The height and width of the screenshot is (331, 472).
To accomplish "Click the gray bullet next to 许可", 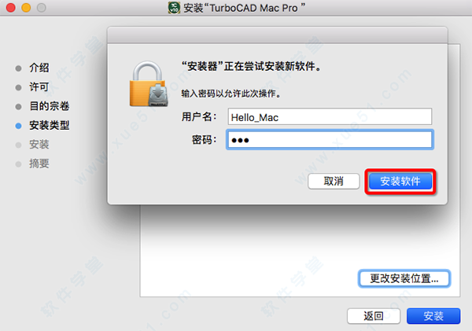I will (x=18, y=87).
